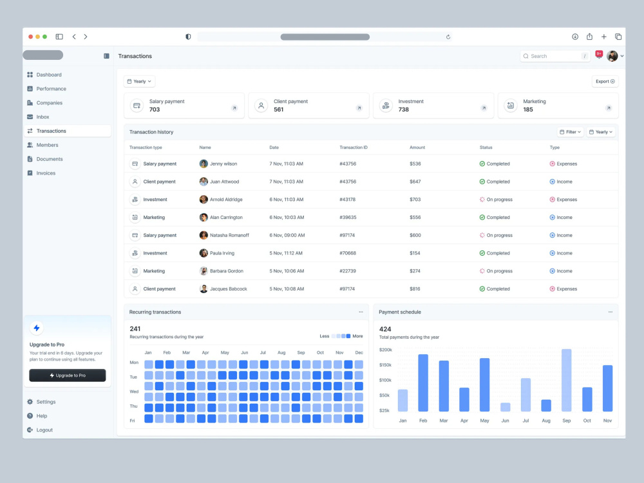Click the user profile avatar

612,56
